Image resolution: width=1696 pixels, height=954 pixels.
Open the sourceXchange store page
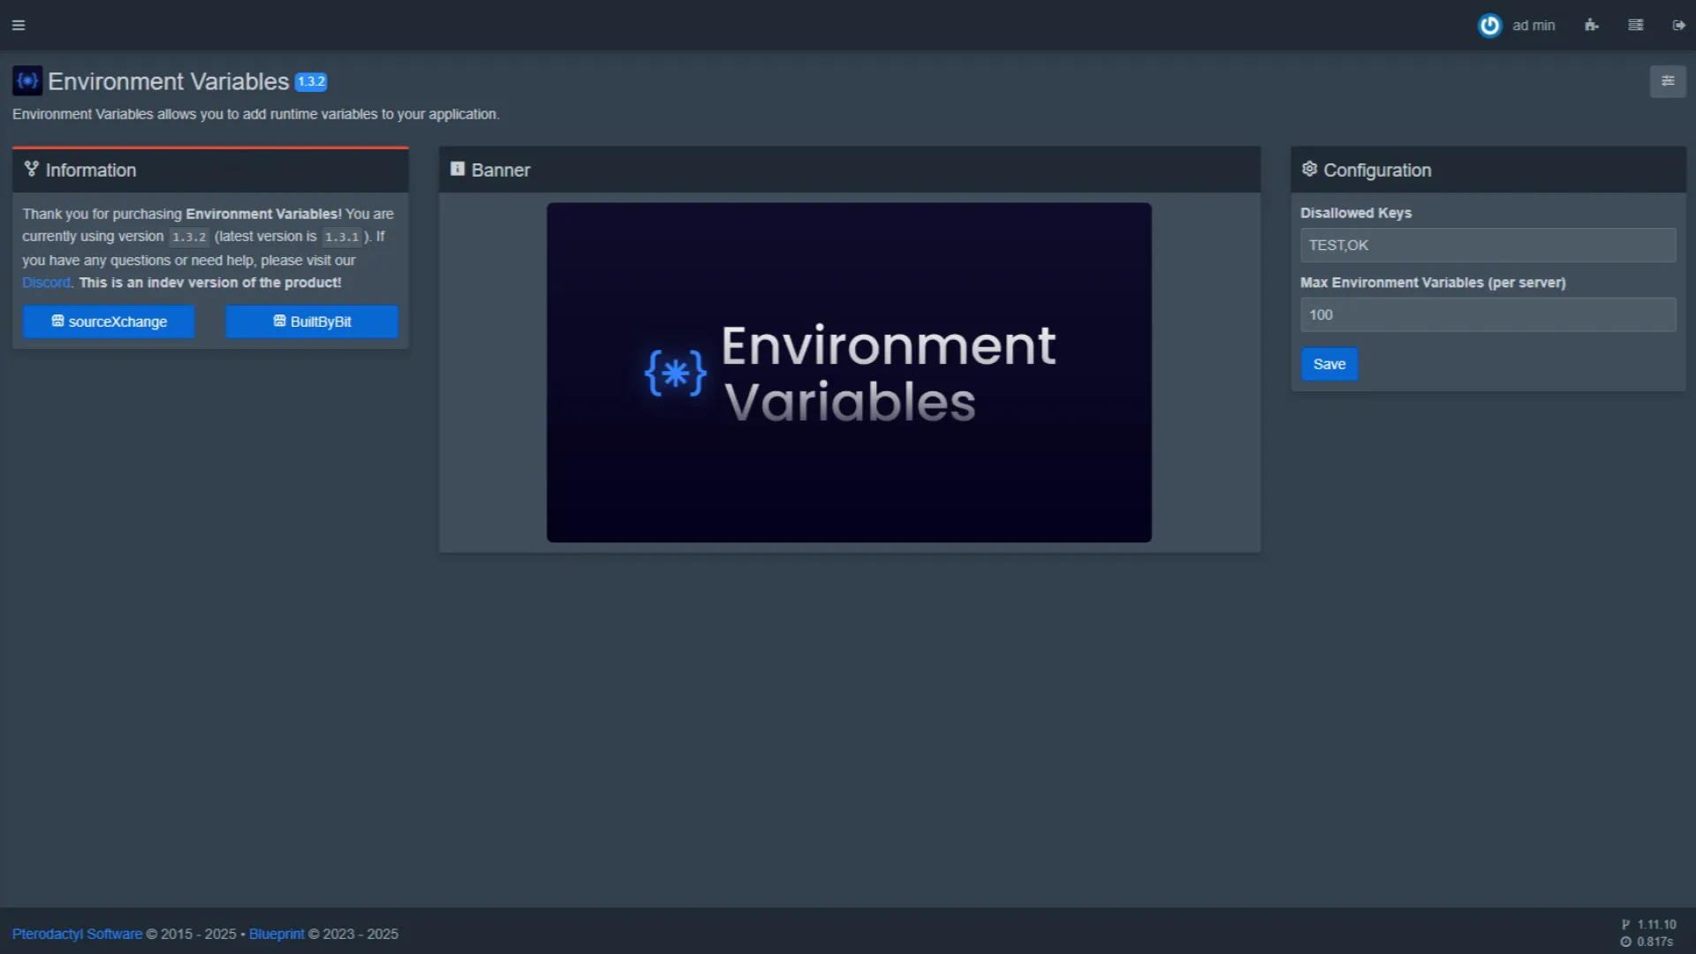coord(109,322)
